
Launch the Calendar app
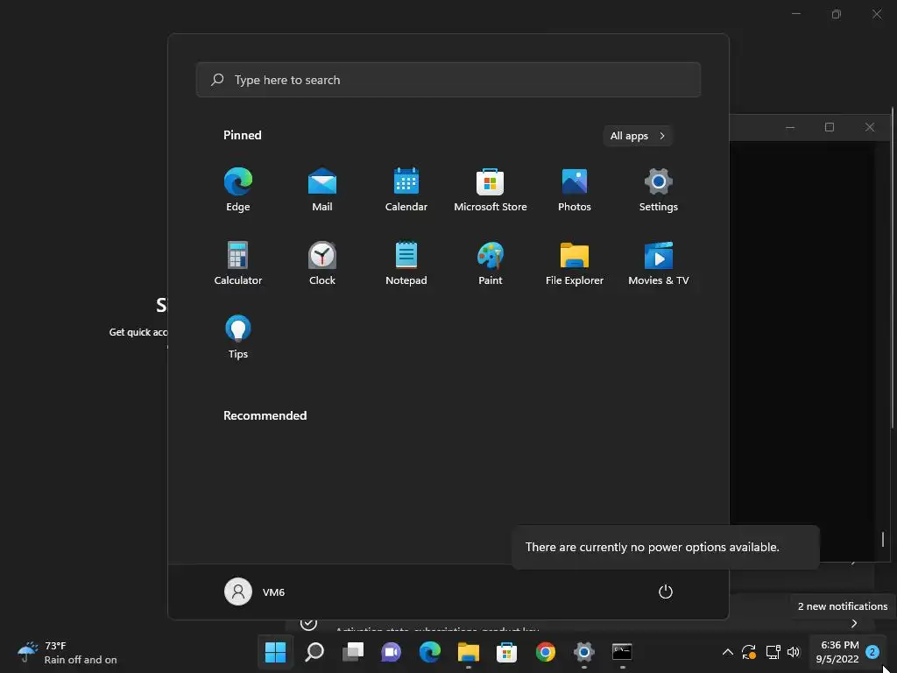[406, 189]
